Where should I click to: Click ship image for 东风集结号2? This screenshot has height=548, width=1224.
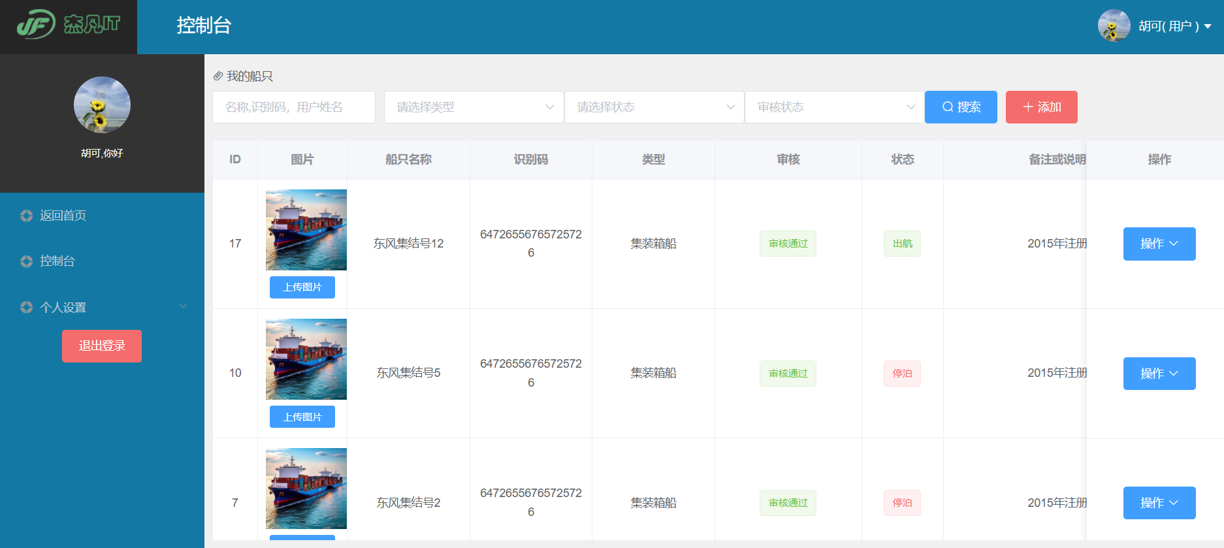pyautogui.click(x=306, y=489)
